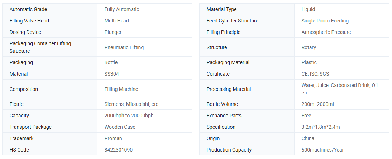Viewport: 392px width, 159px height.
Task: Click the 'Atmospheric Pressure' value cell
Action: [x=326, y=32]
